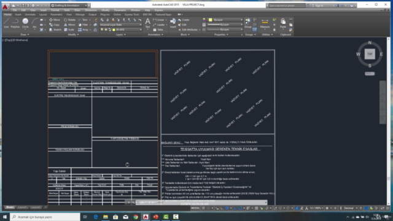Image resolution: width=393 pixels, height=221 pixels.
Task: Select the Trim tool
Action: [83, 20]
